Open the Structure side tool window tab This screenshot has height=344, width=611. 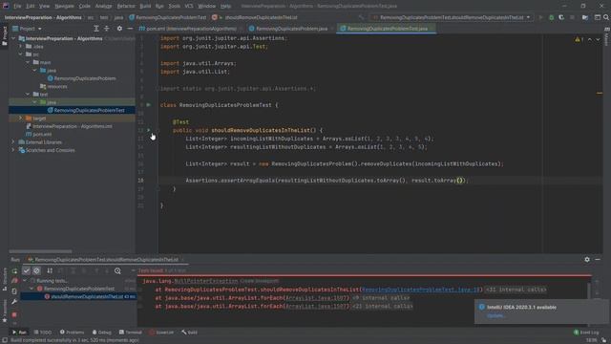[5, 278]
